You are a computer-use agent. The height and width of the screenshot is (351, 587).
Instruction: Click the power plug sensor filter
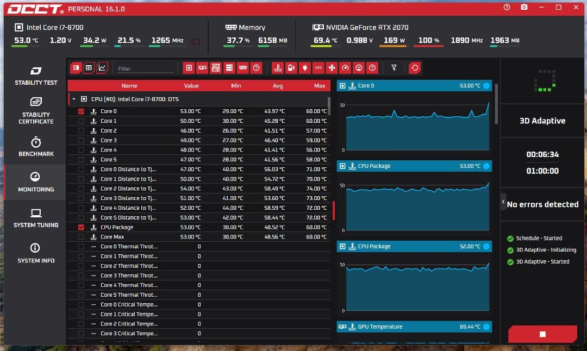point(304,68)
